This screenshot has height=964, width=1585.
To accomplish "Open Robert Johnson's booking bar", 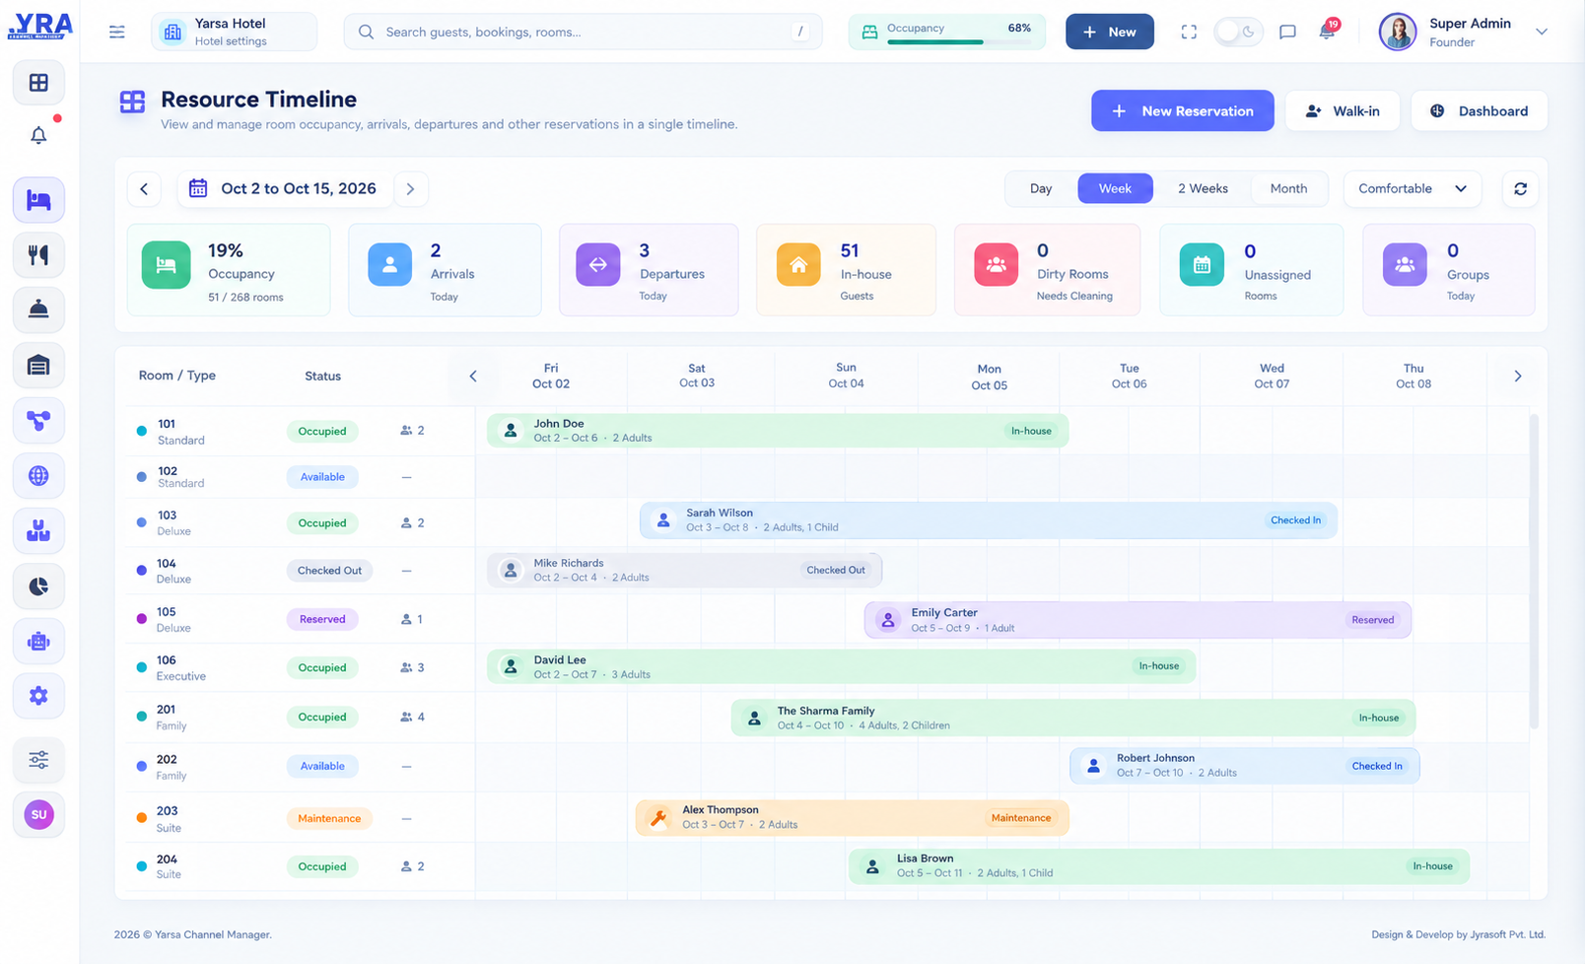I will point(1245,766).
